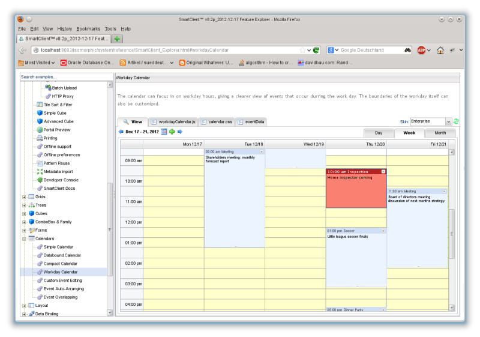This screenshot has height=337, width=480.
Task: Click the browser Home icon
Action: click(x=440, y=50)
